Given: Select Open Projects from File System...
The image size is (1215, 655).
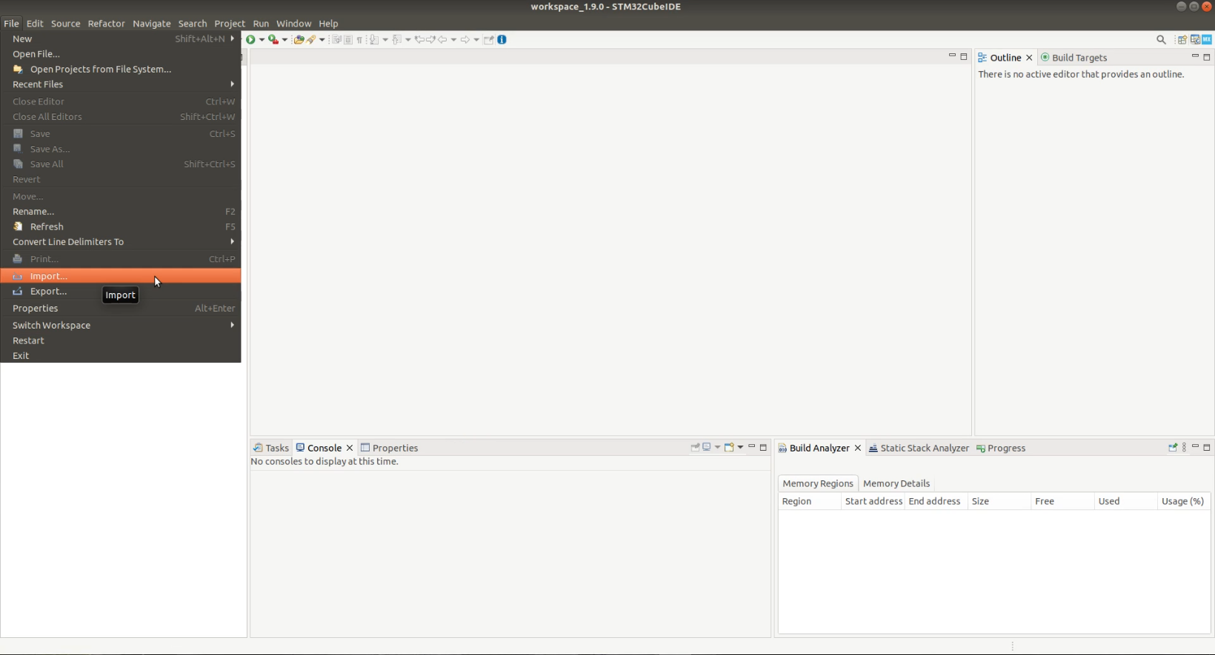Looking at the screenshot, I should pyautogui.click(x=121, y=69).
